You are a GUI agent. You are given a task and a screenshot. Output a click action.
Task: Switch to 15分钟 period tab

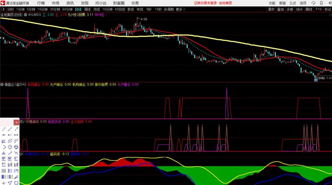pyautogui.click(x=42, y=9)
